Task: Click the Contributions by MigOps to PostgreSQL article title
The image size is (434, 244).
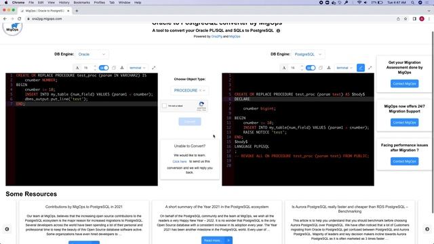Action: (84, 207)
